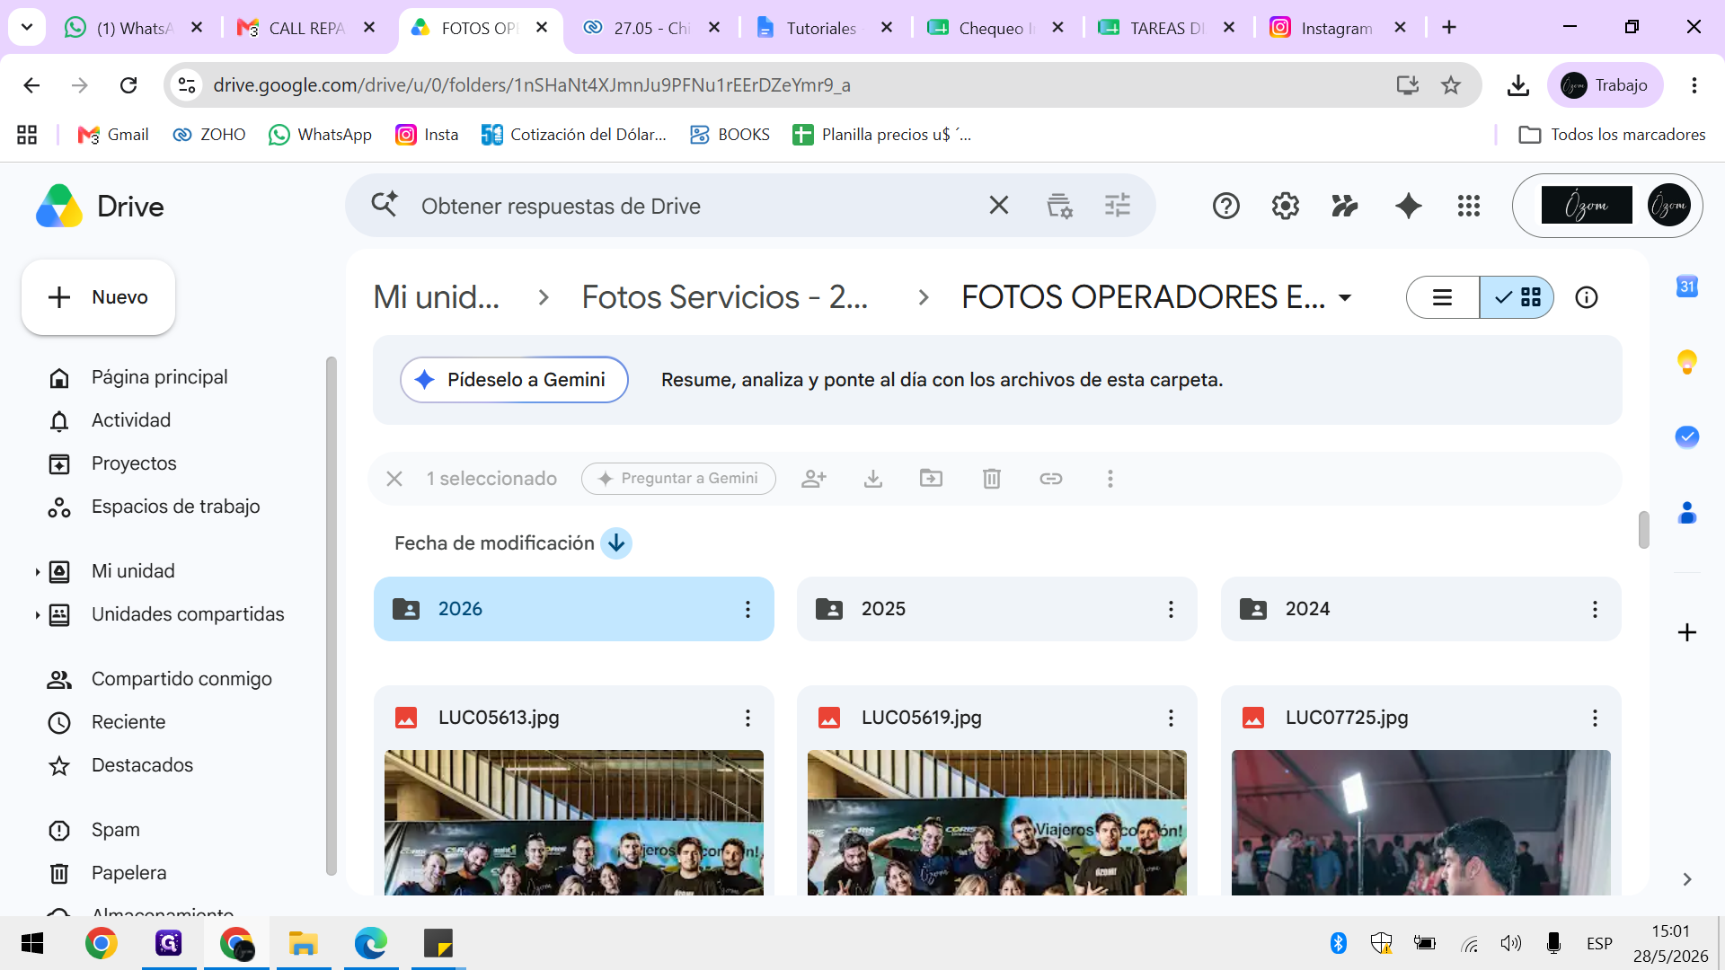1725x970 pixels.
Task: Open Drive settings gear icon
Action: click(x=1285, y=206)
